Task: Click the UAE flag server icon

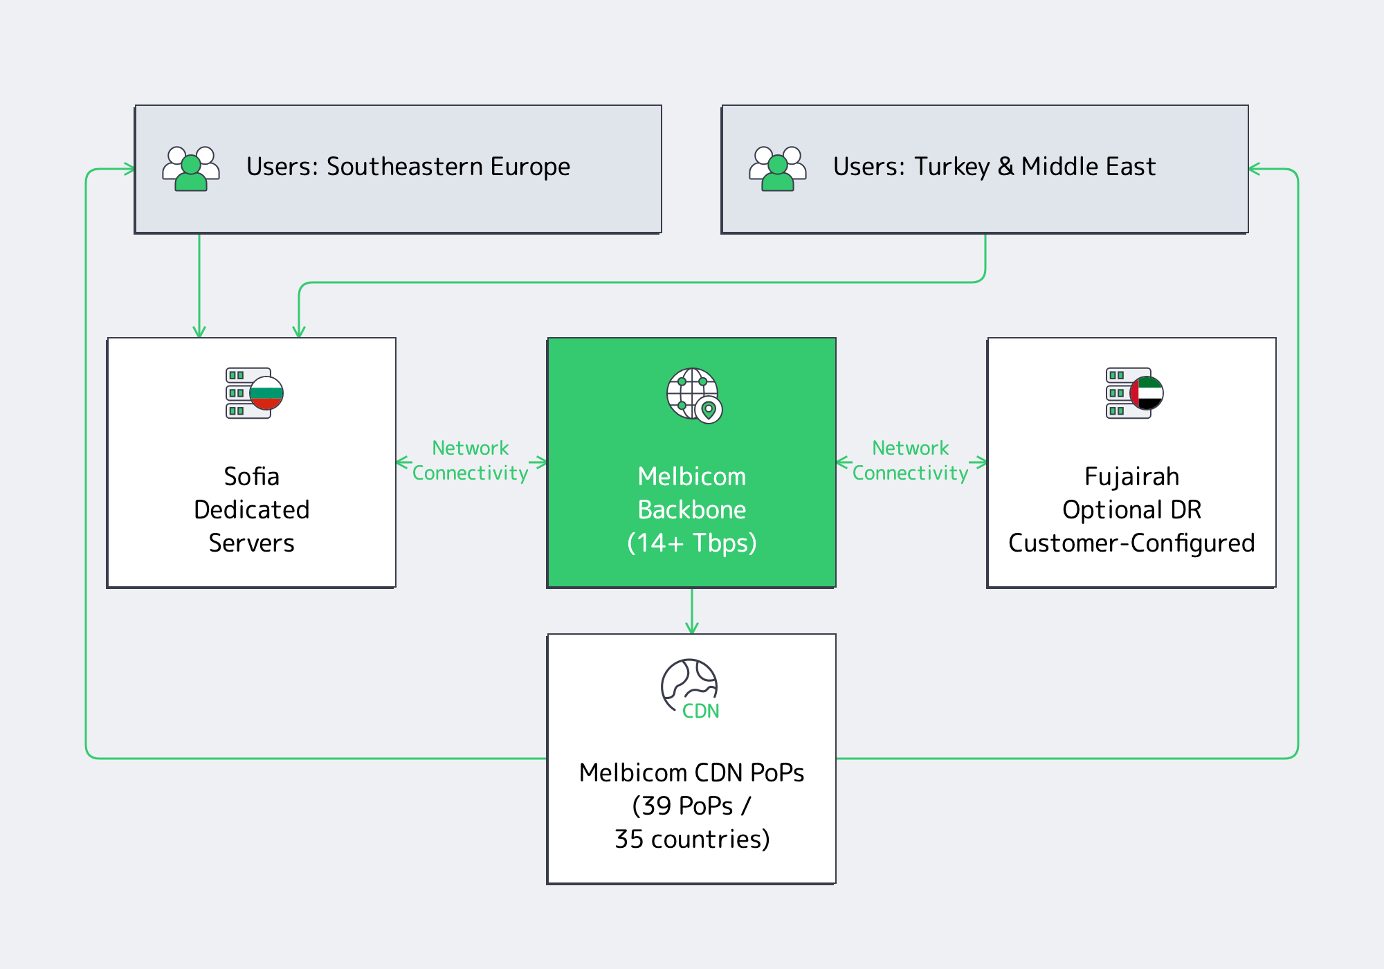Action: point(1134,393)
